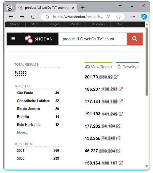The image size is (153, 173).
Task: Open host 191.183 result
Action: [101, 114]
